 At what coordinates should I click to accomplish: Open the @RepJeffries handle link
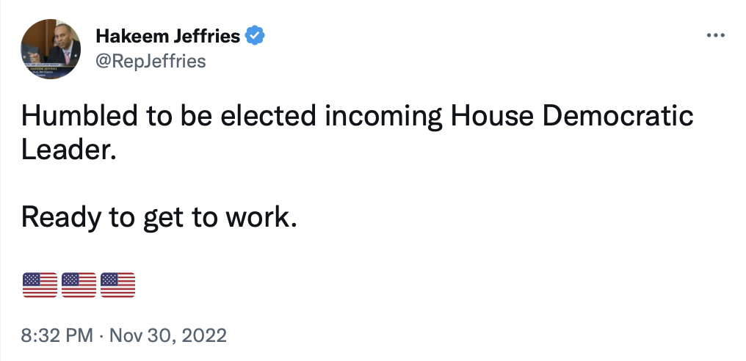151,61
